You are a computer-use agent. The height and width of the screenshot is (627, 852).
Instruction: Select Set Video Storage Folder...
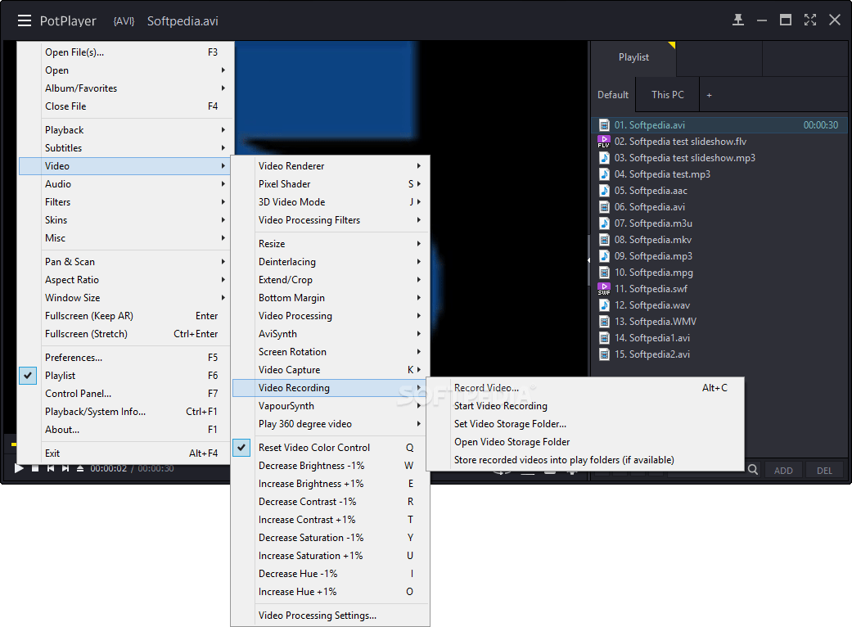tap(585, 424)
